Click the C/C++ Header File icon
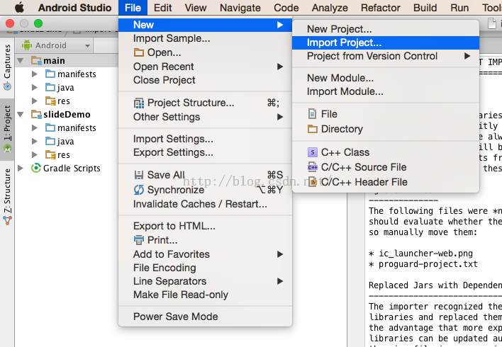This screenshot has width=502, height=347. (313, 182)
